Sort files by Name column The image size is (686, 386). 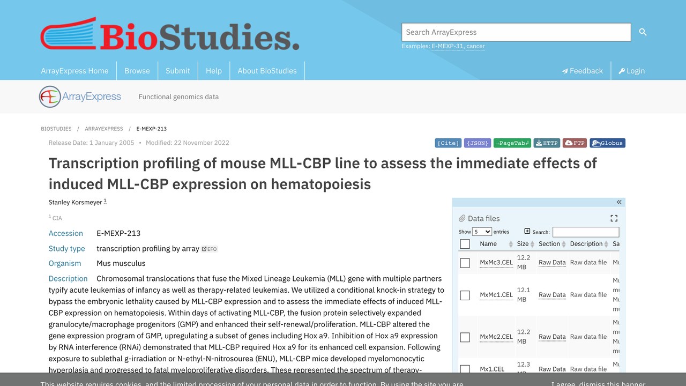[x=496, y=244]
